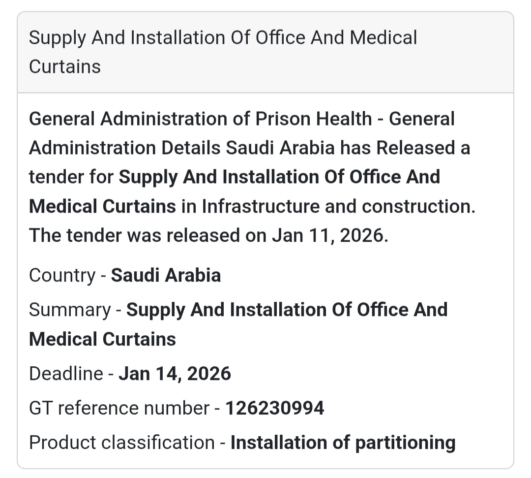
Task: Click the "GT reference number" label
Action: [119, 408]
